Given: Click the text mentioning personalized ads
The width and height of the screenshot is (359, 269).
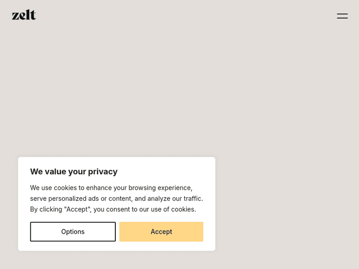Looking at the screenshot, I should pos(116,198).
